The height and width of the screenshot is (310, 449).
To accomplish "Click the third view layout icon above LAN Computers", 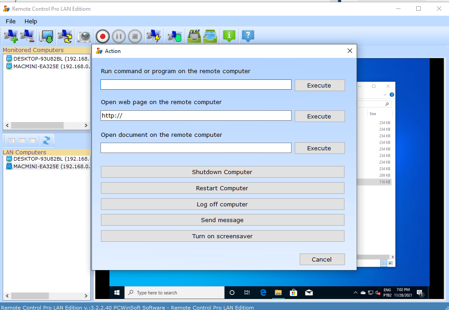I will 32,140.
